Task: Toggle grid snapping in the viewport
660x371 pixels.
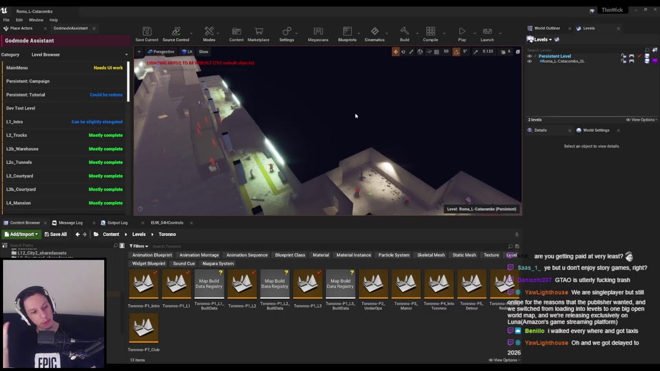Action: click(x=437, y=52)
